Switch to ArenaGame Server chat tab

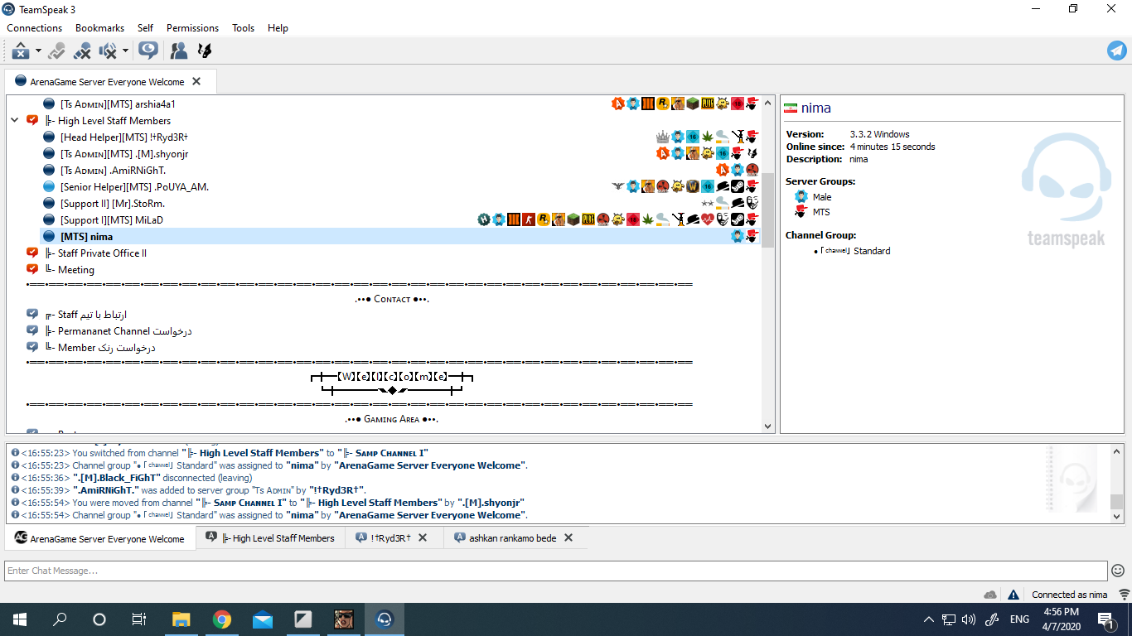pos(100,538)
